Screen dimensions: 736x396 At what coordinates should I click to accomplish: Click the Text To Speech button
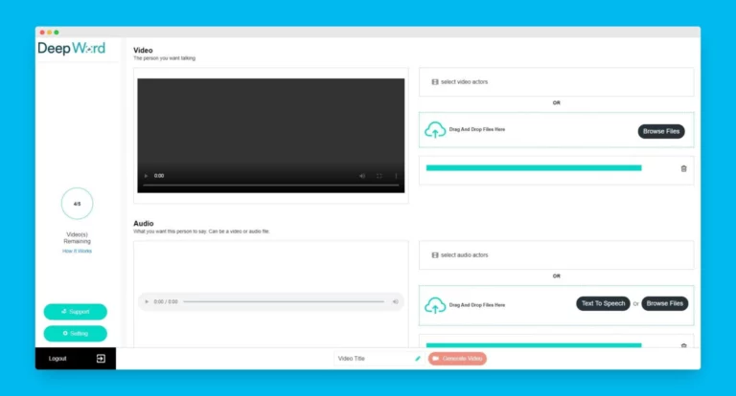pos(603,303)
